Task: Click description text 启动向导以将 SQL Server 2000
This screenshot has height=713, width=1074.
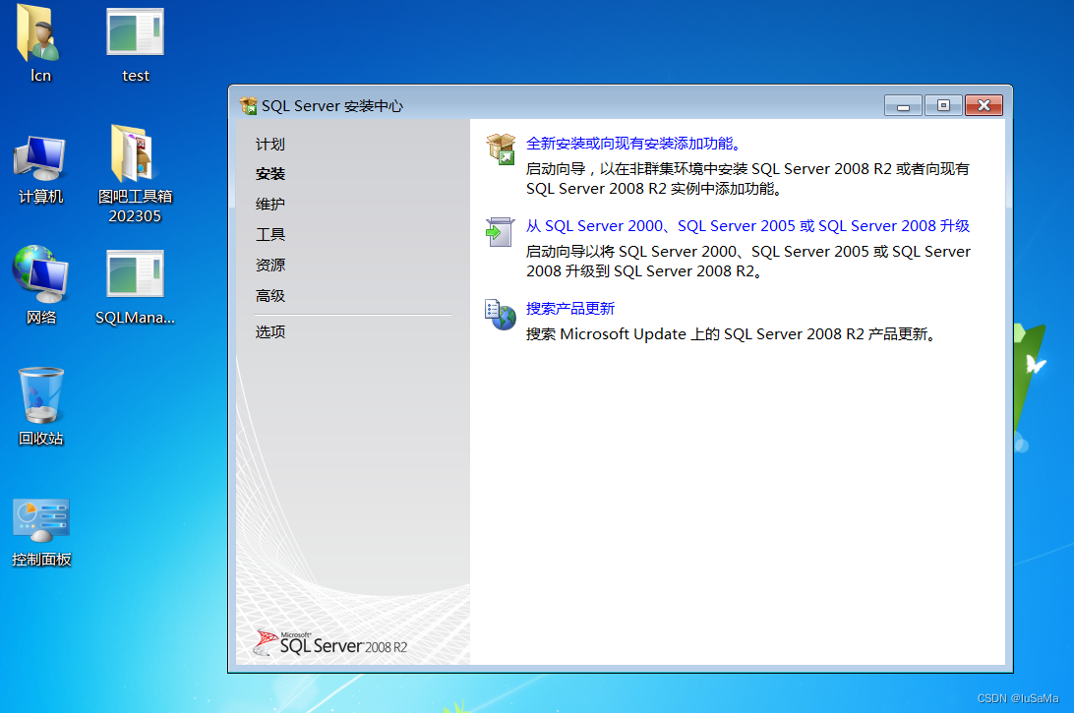Action: click(x=747, y=261)
